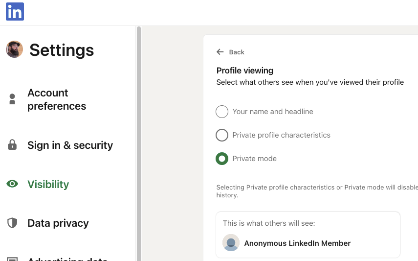Click the Anonymous LinkedIn Member avatar
The image size is (418, 261).
coord(231,243)
